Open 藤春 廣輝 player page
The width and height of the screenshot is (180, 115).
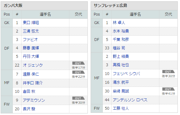click(x=31, y=48)
